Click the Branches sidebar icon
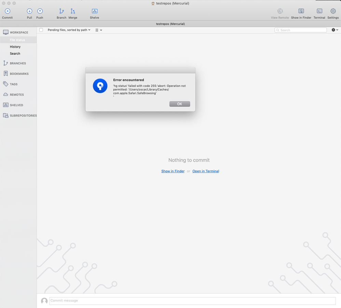Image resolution: width=341 pixels, height=308 pixels. tap(5, 63)
